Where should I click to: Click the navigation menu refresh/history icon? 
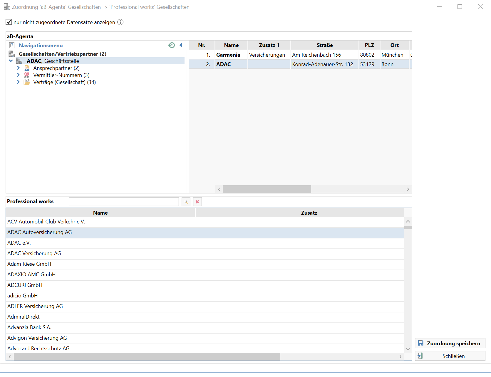(x=172, y=45)
